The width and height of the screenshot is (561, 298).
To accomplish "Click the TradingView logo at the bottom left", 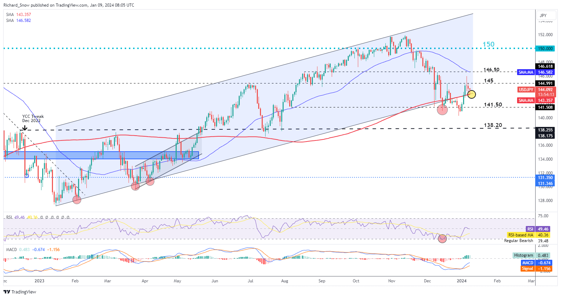I will coord(20,292).
